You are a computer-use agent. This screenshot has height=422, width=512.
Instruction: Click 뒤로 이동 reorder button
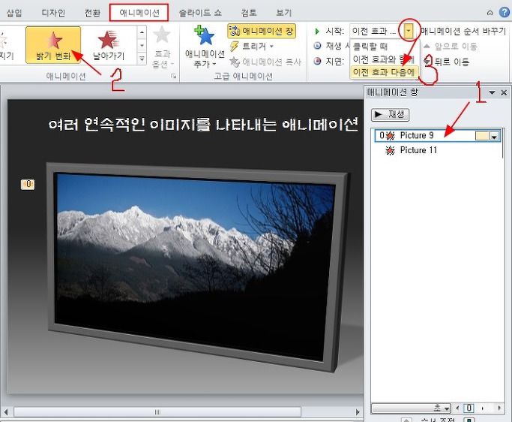pos(447,61)
